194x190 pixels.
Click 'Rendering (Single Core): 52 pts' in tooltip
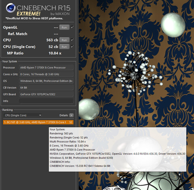click(69, 138)
